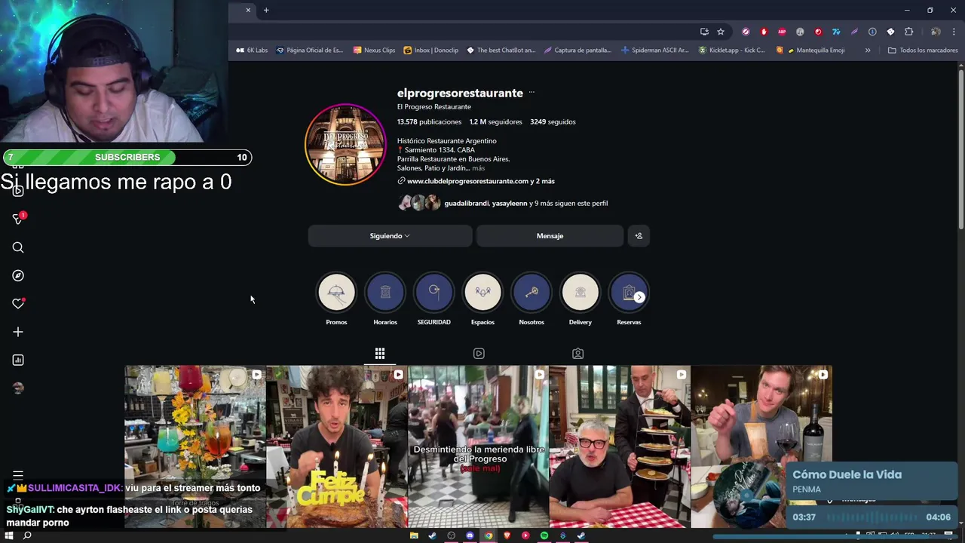The width and height of the screenshot is (965, 543).
Task: Open notifications heart icon in sidebar
Action: pos(18,303)
